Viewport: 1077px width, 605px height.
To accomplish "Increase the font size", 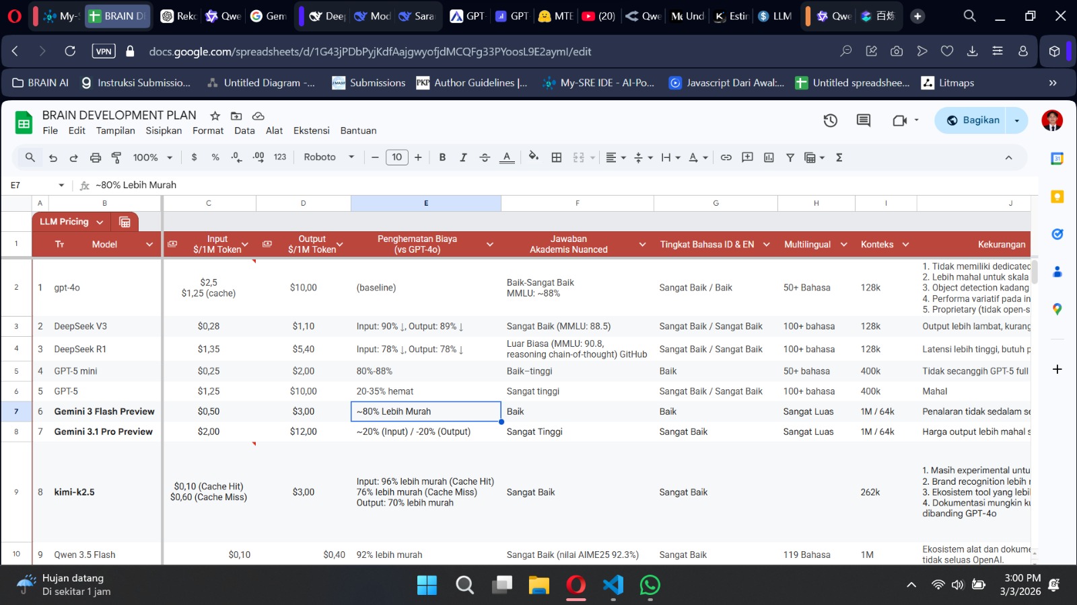I will [418, 157].
